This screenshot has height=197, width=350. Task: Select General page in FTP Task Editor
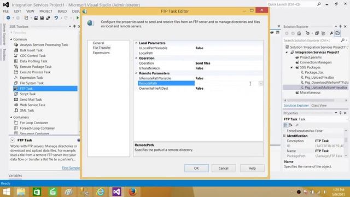coord(98,43)
